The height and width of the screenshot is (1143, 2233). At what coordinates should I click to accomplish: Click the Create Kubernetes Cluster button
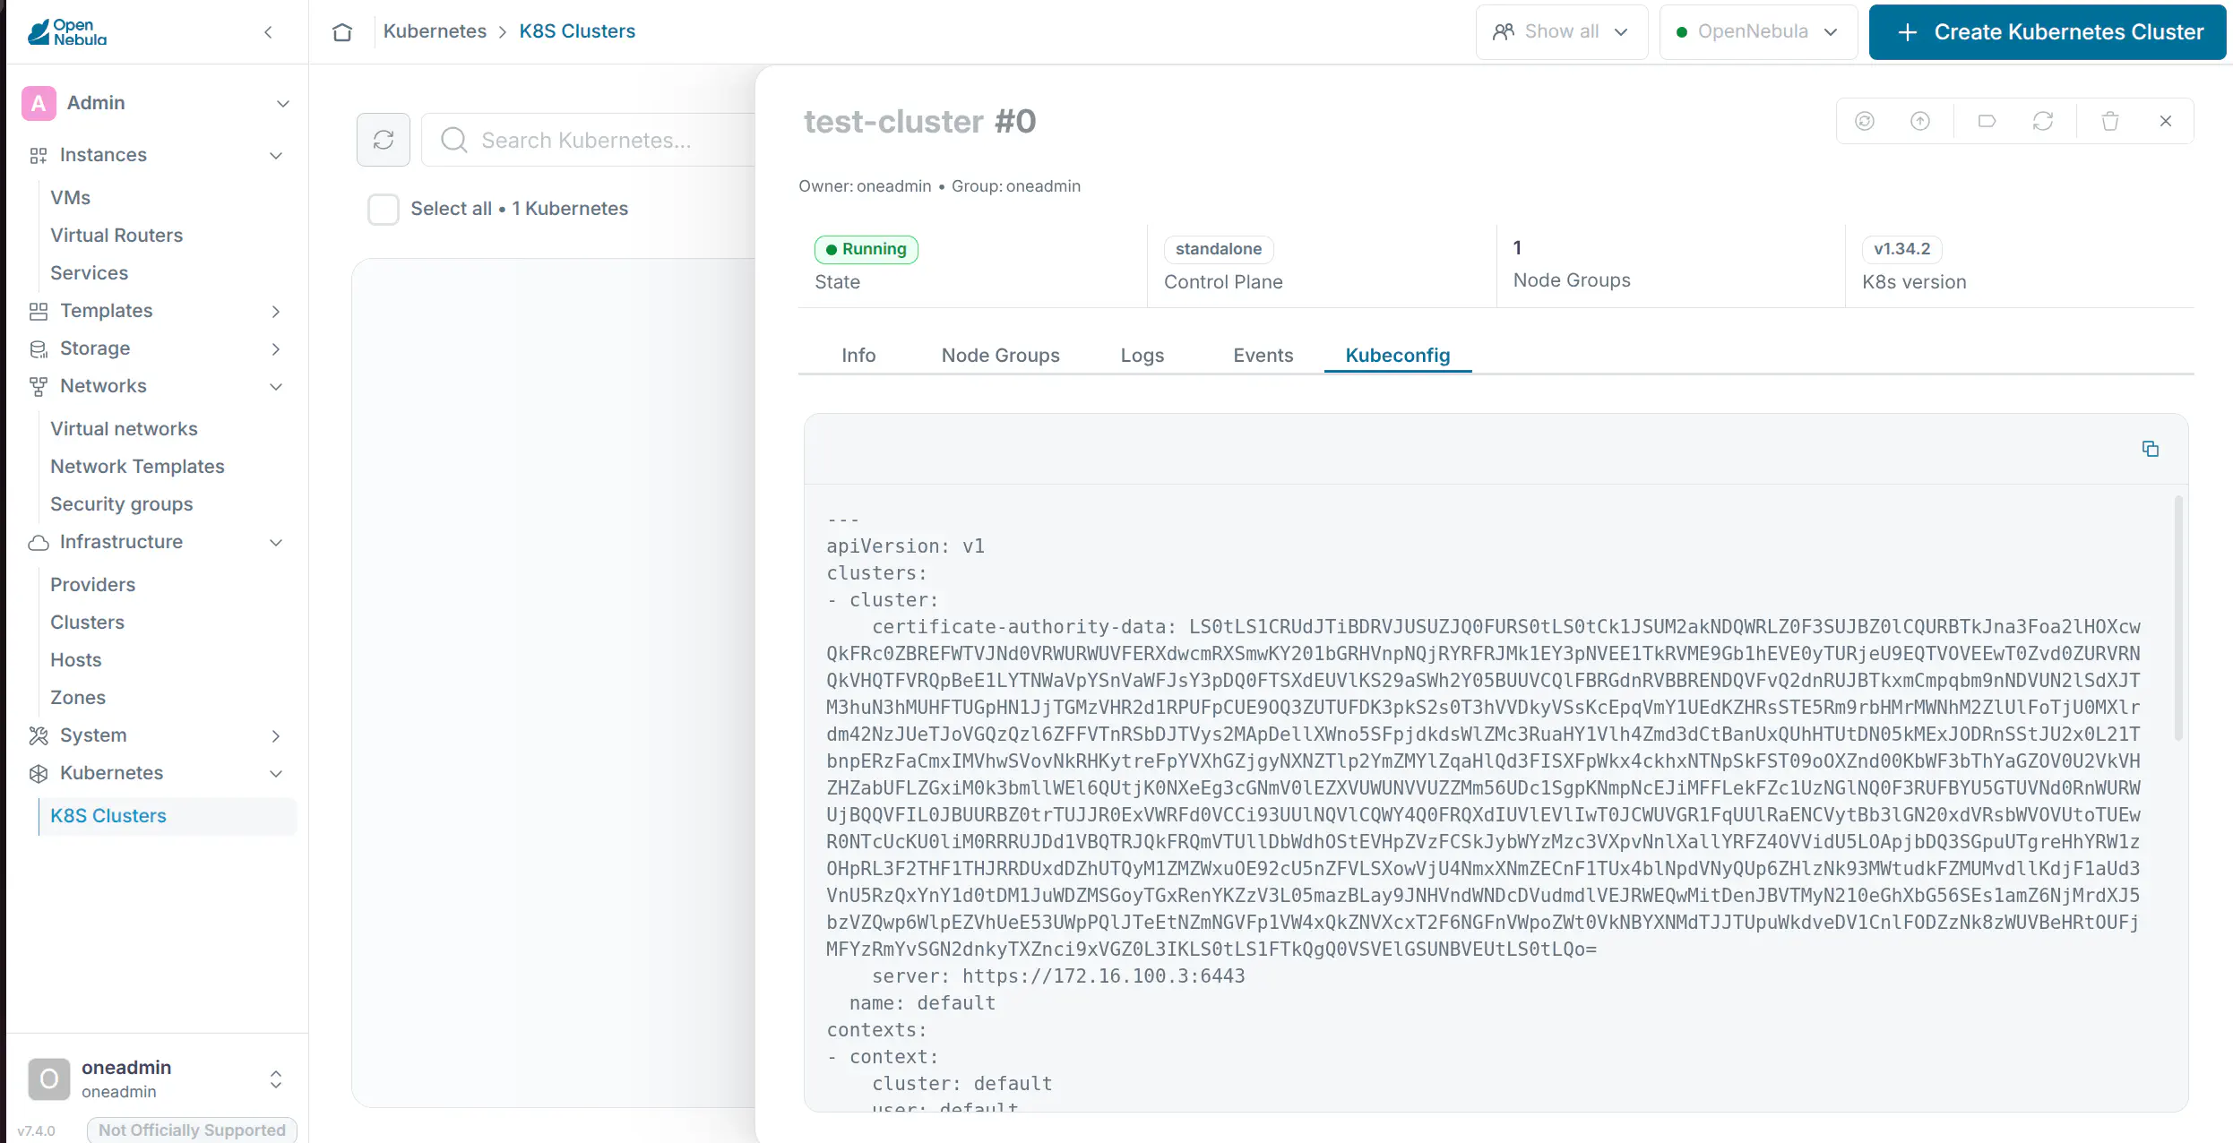tap(2047, 32)
